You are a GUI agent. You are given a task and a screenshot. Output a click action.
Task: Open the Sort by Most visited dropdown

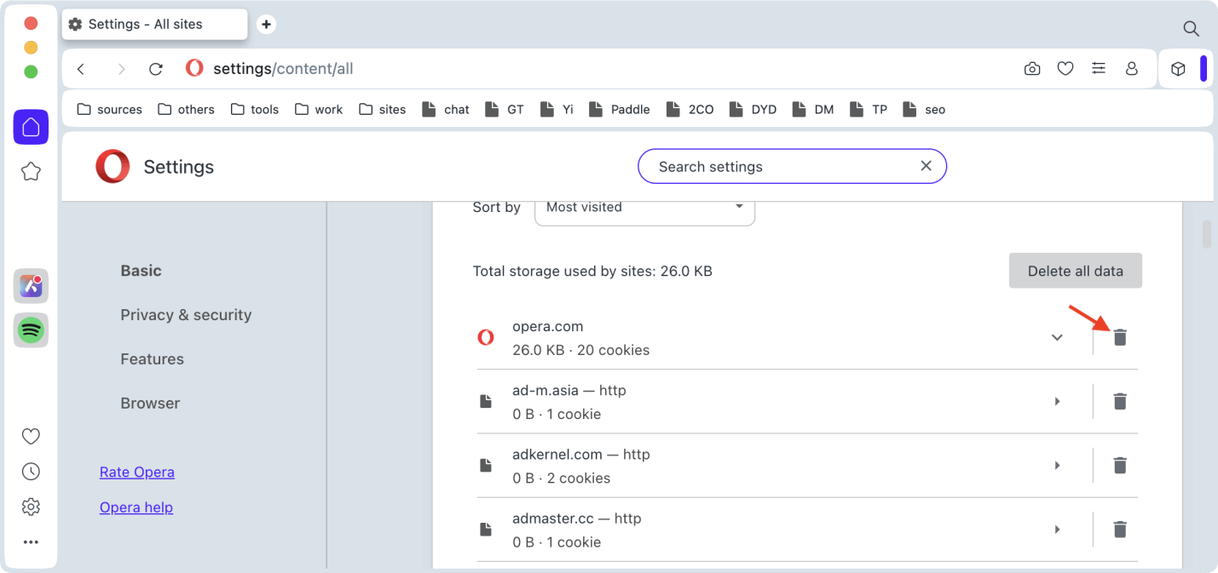point(644,207)
